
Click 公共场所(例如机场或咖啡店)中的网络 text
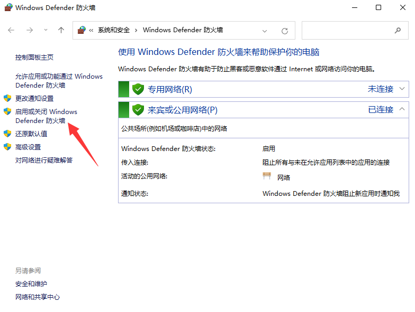point(174,129)
